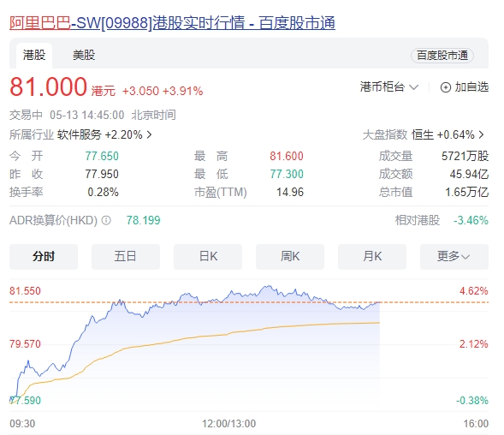Image resolution: width=504 pixels, height=435 pixels.
Task: Select the 五日 chart tab
Action: click(x=126, y=256)
